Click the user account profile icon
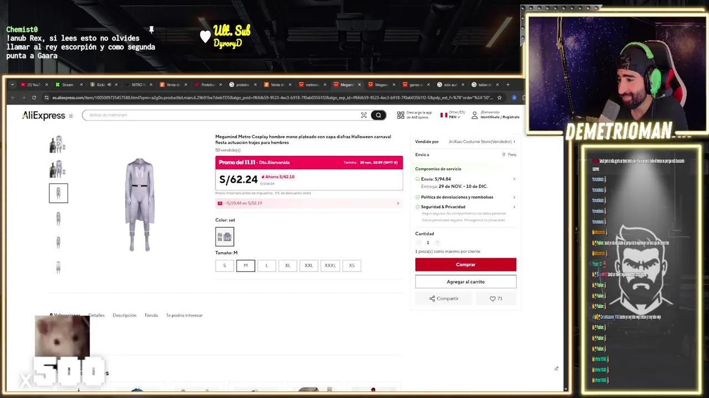709x398 pixels. [475, 115]
